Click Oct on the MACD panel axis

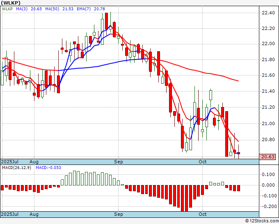point(203,214)
